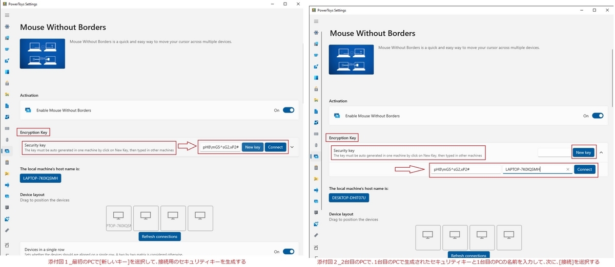This screenshot has width=615, height=267.
Task: Open Color Picker in right window sidebar
Action: pyautogui.click(x=316, y=66)
